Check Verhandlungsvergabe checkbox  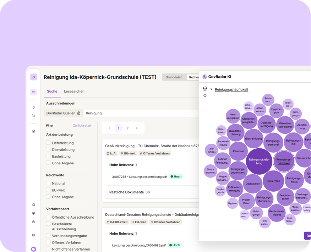(x=48, y=235)
